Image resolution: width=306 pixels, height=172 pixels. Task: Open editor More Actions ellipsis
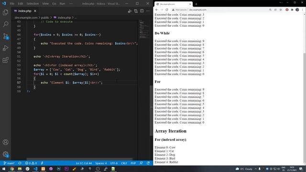coord(148,11)
